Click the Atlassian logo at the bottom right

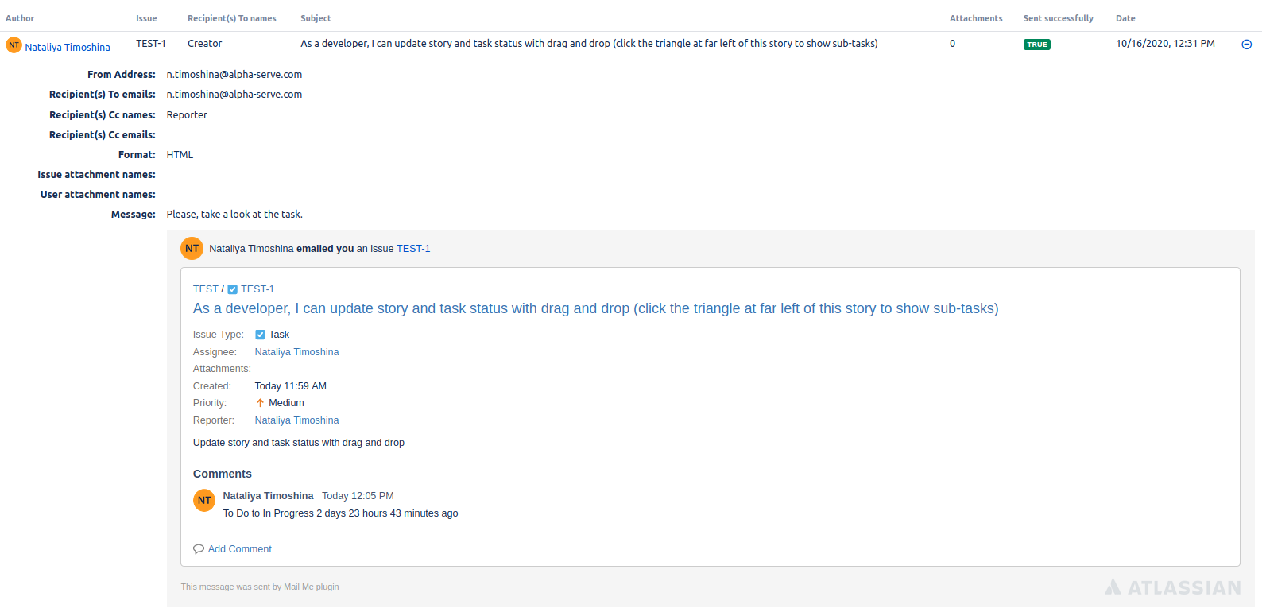coord(1172,587)
